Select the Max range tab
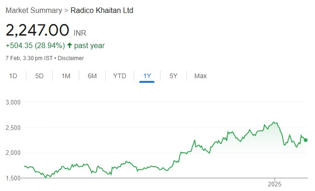The width and height of the screenshot is (315, 191). click(x=200, y=76)
